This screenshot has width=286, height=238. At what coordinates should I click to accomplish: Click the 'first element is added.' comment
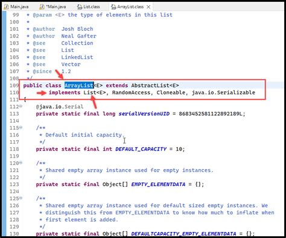click(x=81, y=219)
